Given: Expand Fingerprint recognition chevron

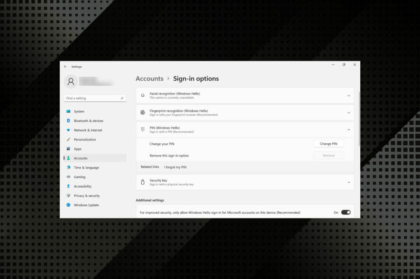Looking at the screenshot, I should [349, 113].
